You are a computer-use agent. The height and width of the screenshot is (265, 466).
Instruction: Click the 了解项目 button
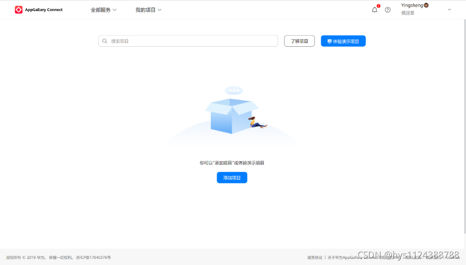299,41
